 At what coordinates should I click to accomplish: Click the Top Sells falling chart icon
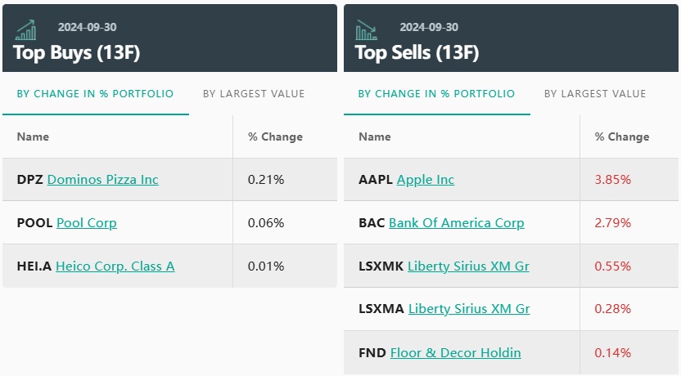tap(366, 29)
